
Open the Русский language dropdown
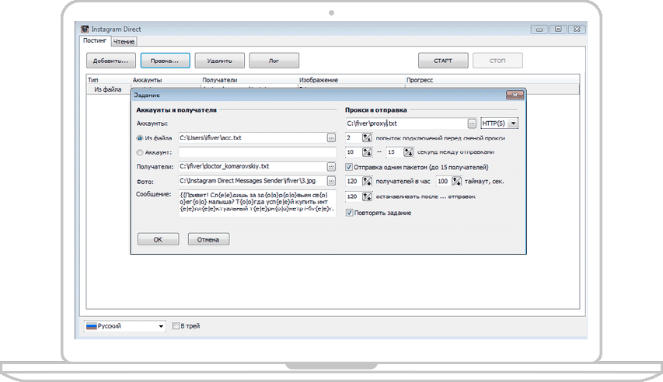click(124, 326)
